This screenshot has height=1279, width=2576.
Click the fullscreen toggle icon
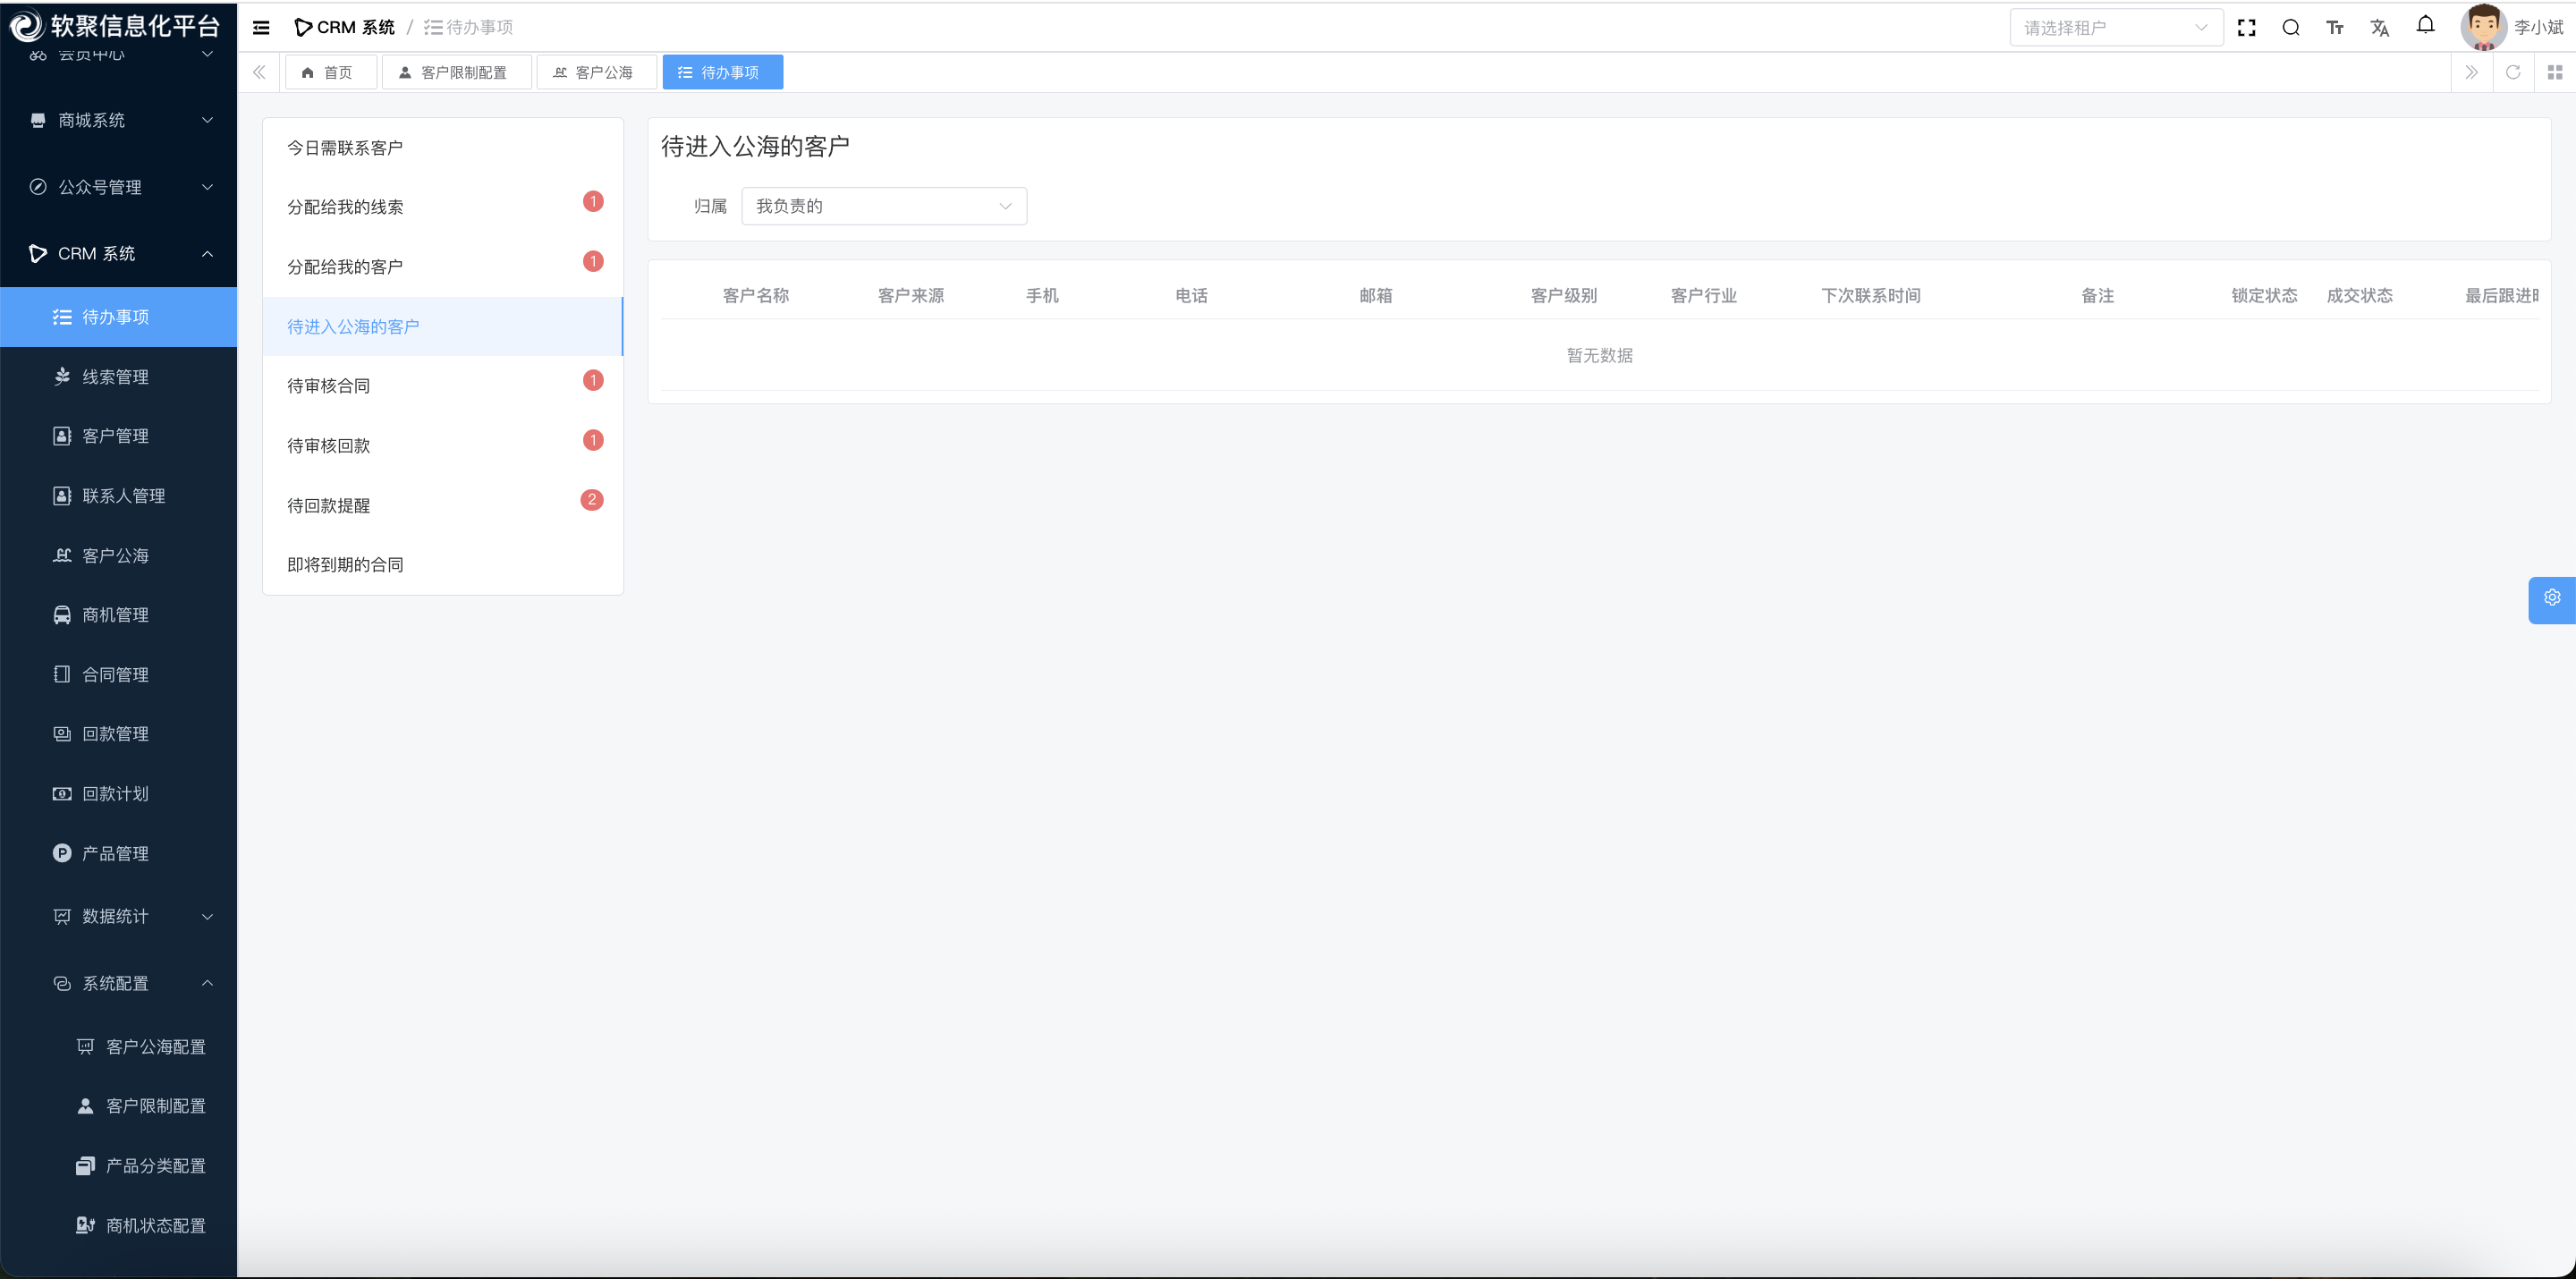(x=2246, y=28)
